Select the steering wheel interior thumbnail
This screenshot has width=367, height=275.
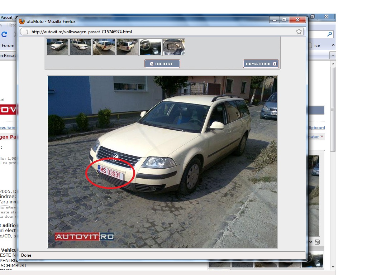click(151, 47)
